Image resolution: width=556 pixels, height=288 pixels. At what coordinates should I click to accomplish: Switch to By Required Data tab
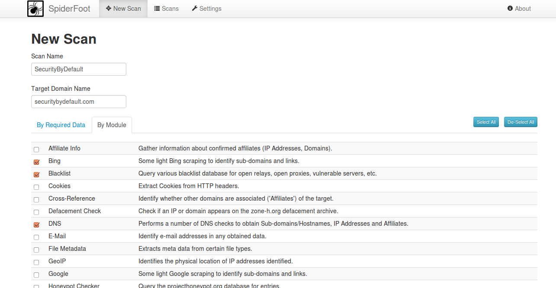61,125
